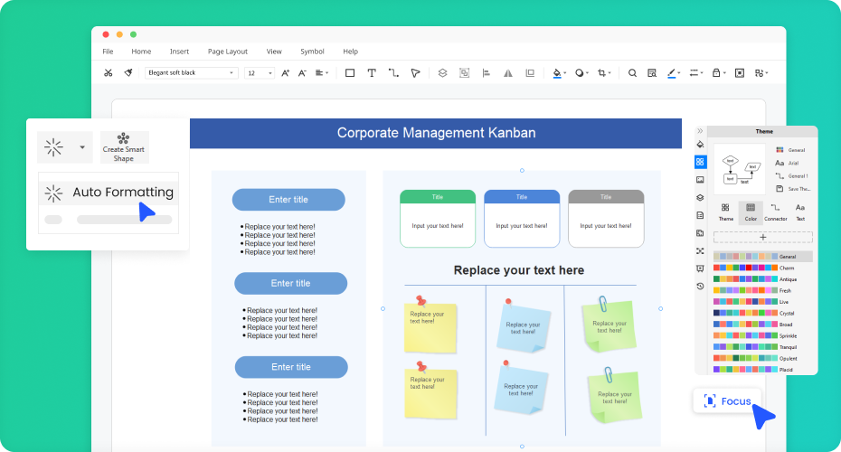The width and height of the screenshot is (841, 452).
Task: Click the Save Theme option
Action: coord(793,189)
